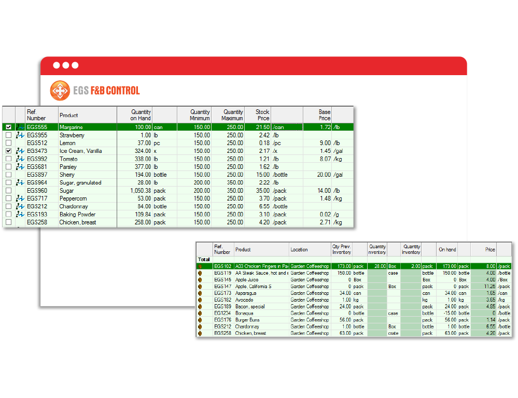This screenshot has width=518, height=398.
Task: Enable the checkbox for Sherry row
Action: click(x=8, y=175)
